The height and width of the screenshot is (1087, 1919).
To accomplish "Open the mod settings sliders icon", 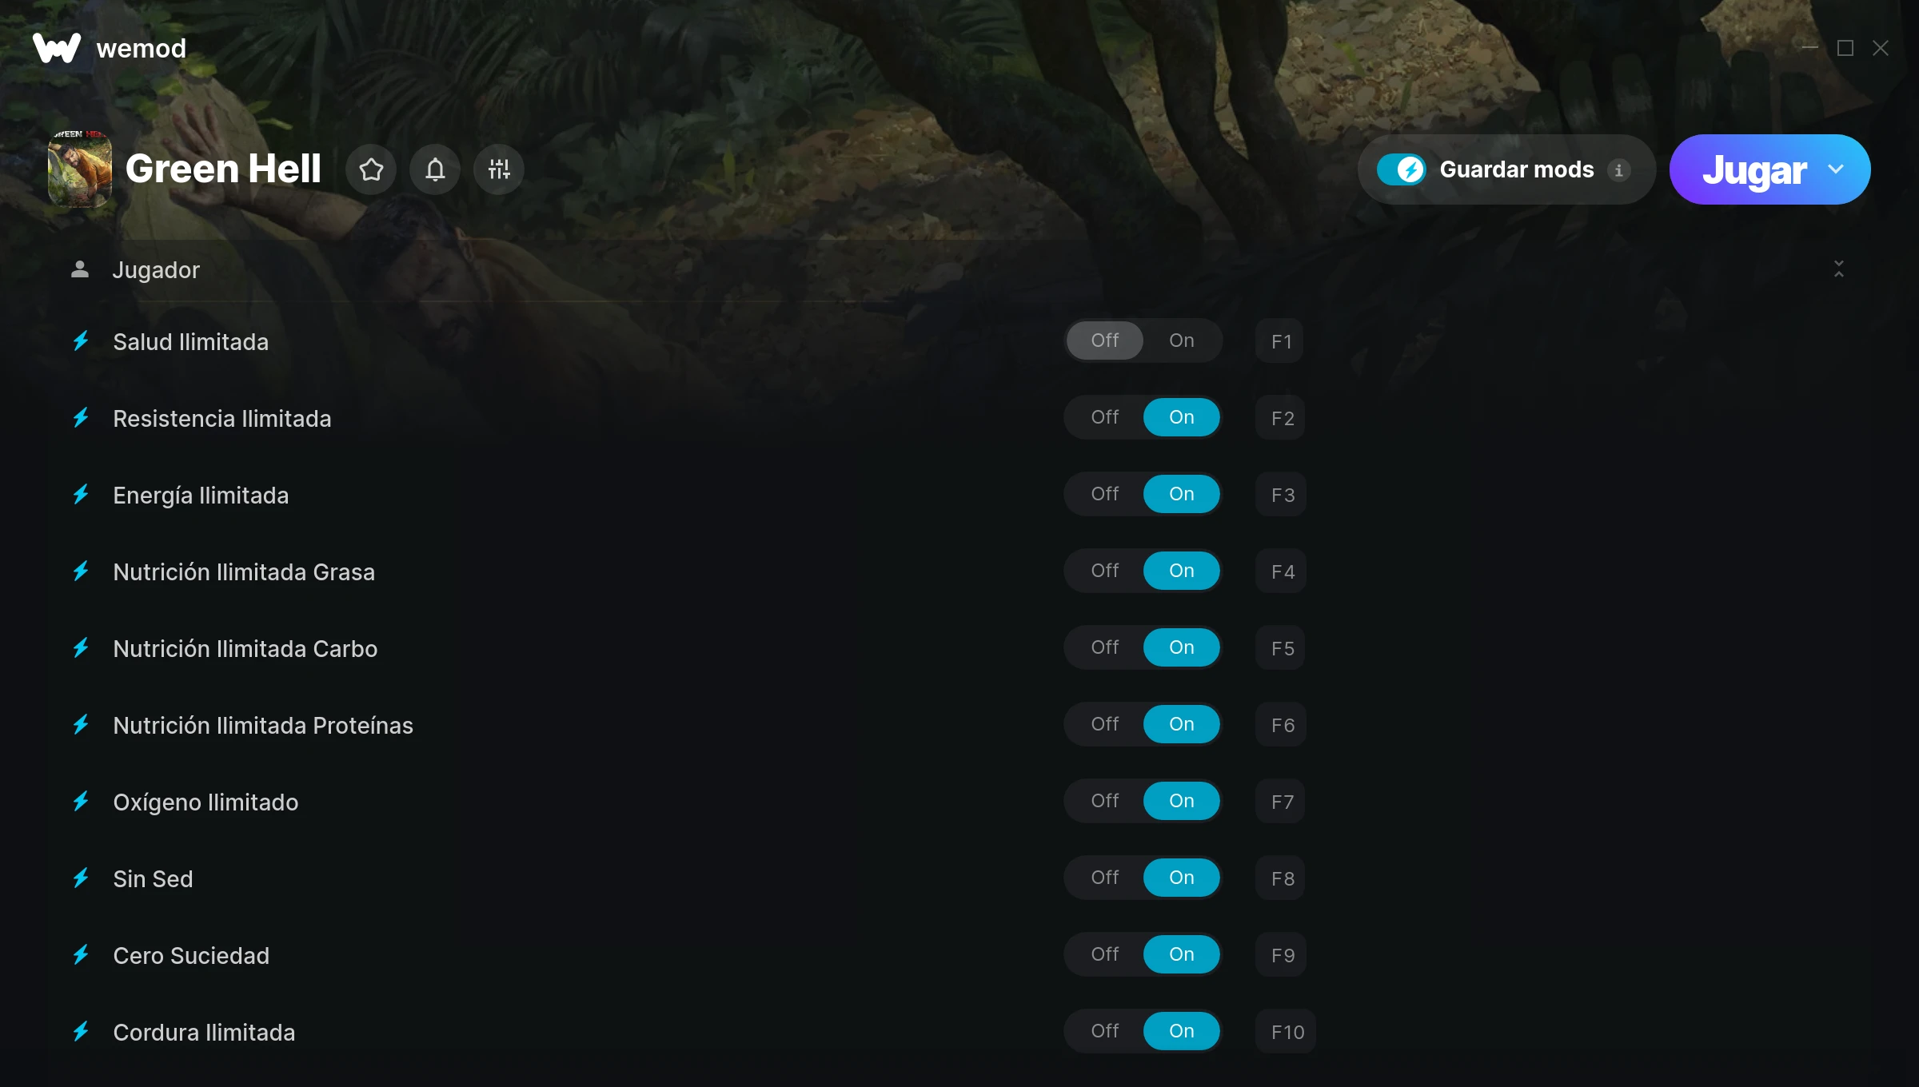I will (499, 169).
